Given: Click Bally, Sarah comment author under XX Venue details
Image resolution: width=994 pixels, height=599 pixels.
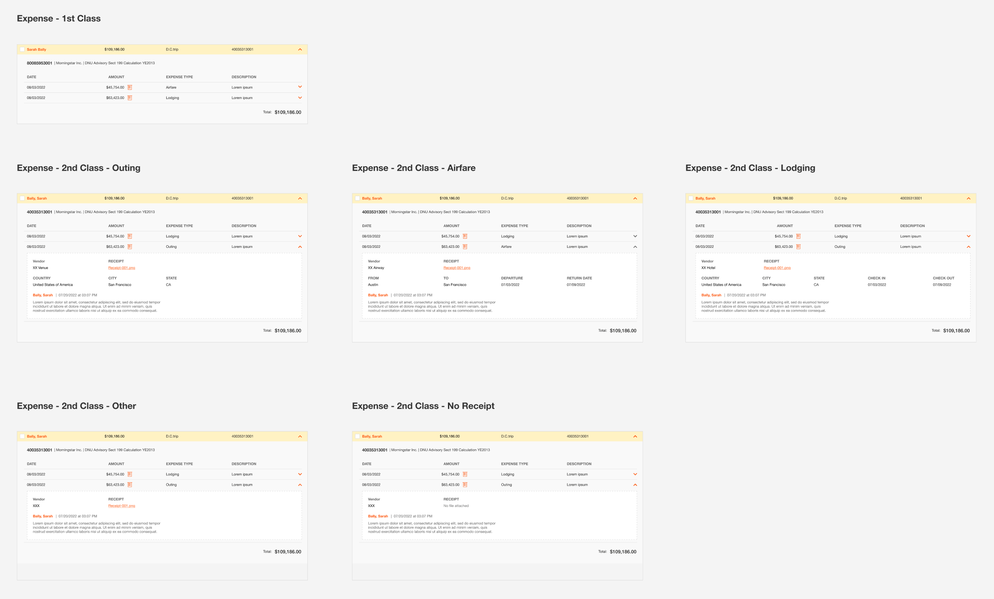Looking at the screenshot, I should pyautogui.click(x=43, y=295).
